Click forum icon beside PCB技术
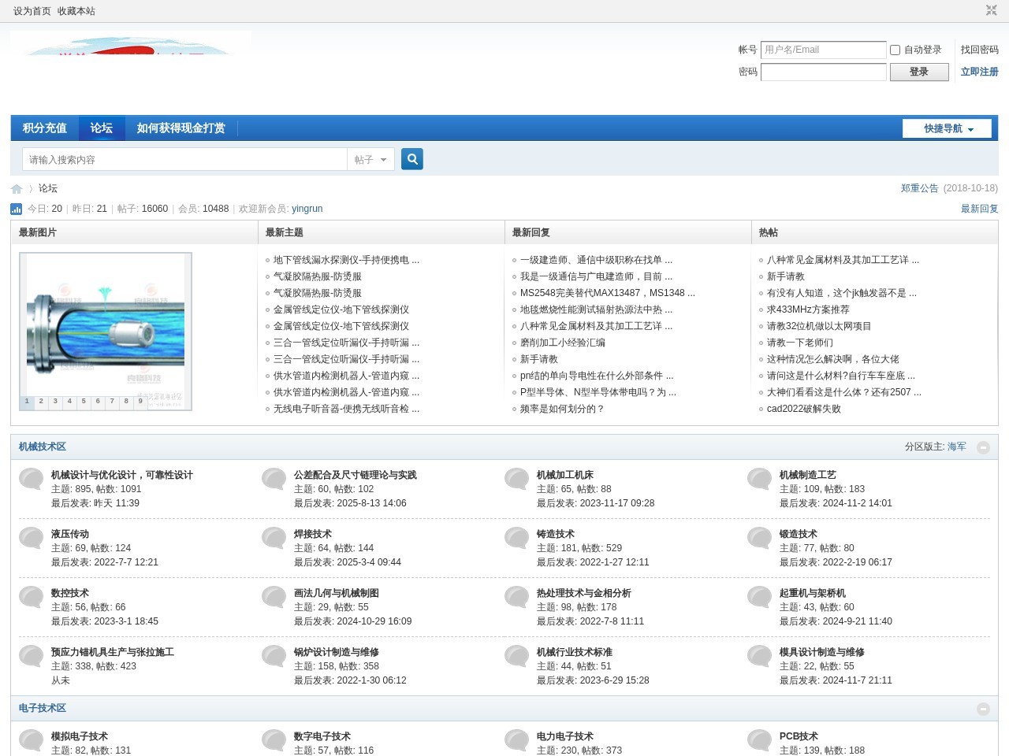Screen dimensions: 1009x756 [760, 740]
